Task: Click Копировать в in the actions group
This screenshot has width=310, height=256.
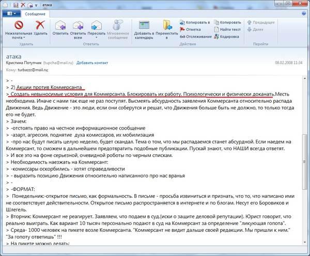Action: tap(195, 22)
